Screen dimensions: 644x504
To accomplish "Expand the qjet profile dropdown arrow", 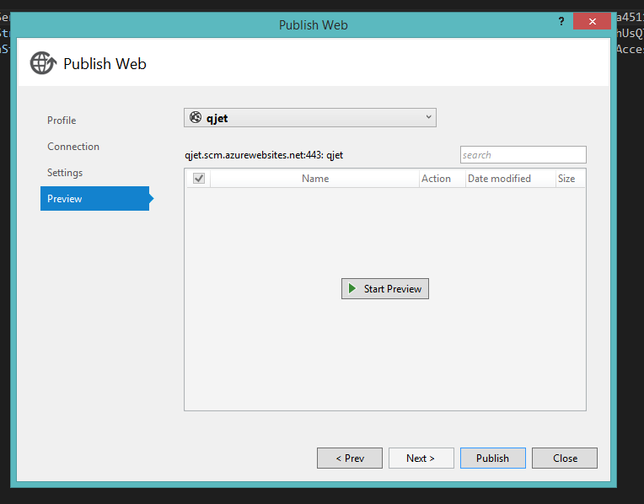I will (428, 117).
